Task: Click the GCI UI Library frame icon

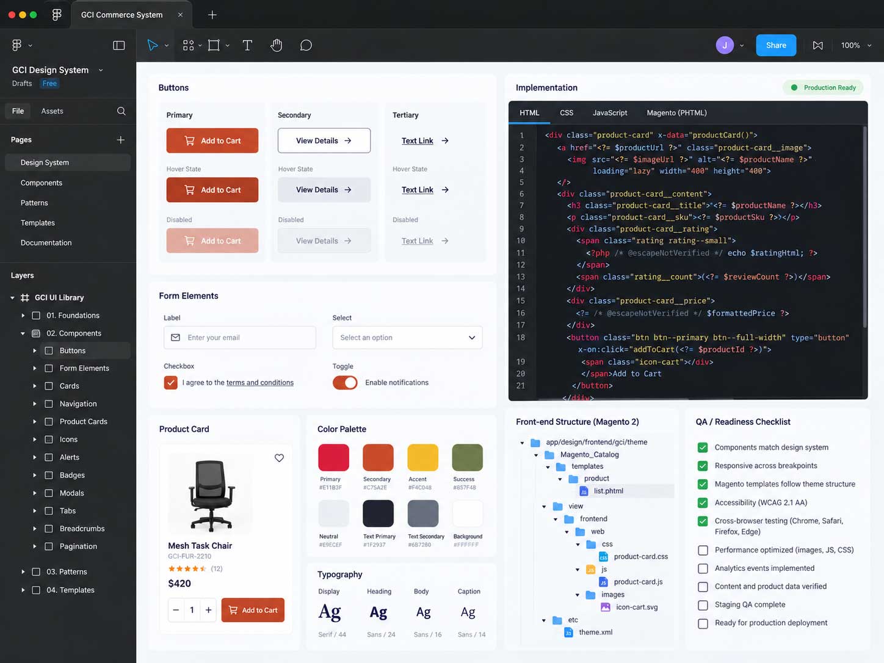Action: pyautogui.click(x=25, y=298)
